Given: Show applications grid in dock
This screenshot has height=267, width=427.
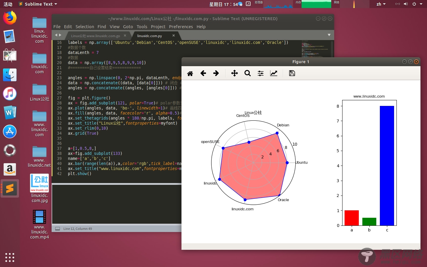Looking at the screenshot, I should click(10, 257).
